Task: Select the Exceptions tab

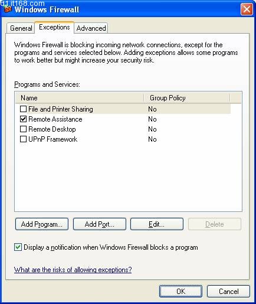Action: pos(54,27)
